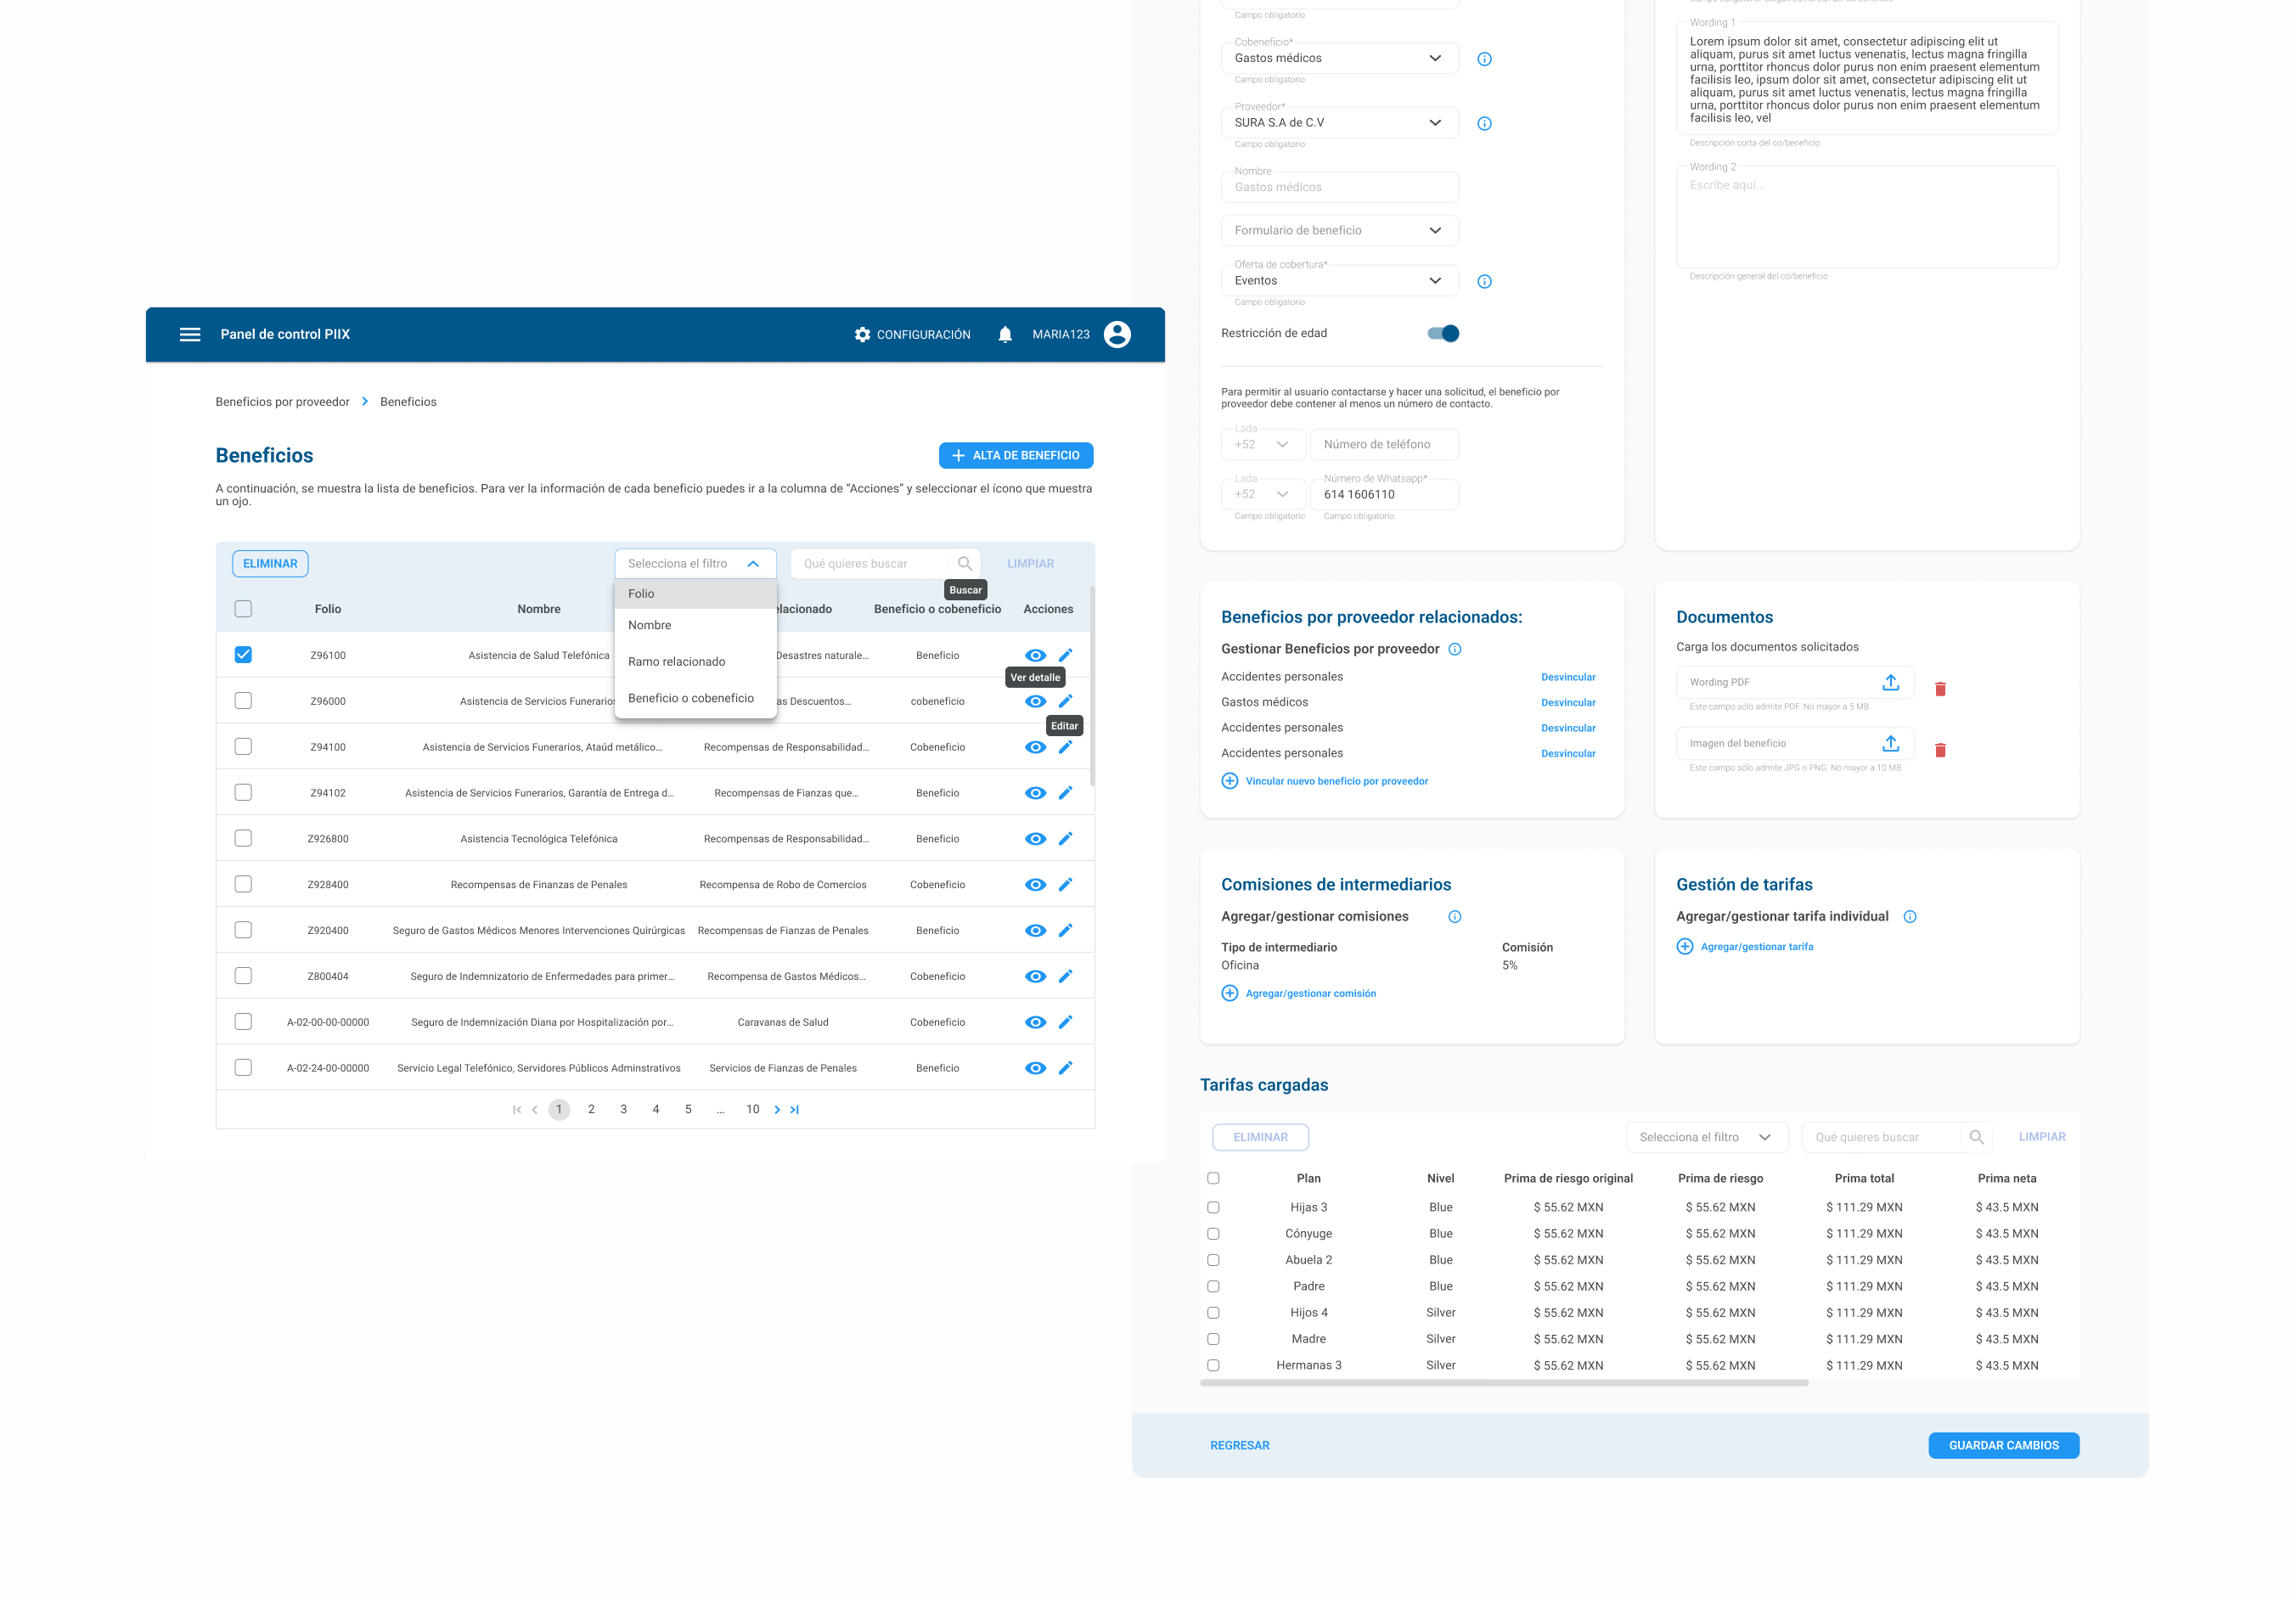Open the hamburger navigation menu
Viewport: 2296px width, 1598px height.
[x=190, y=334]
